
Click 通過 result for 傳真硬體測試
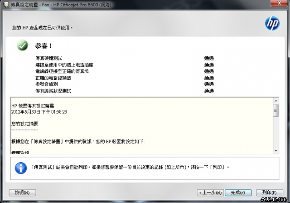click(x=209, y=58)
